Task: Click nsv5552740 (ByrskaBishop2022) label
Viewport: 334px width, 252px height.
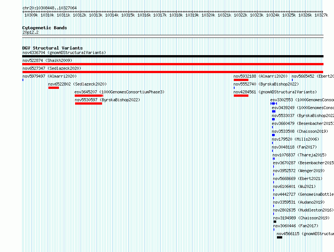Action: click(x=266, y=84)
